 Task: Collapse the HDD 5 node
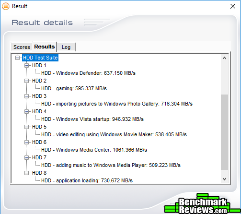click(26, 127)
